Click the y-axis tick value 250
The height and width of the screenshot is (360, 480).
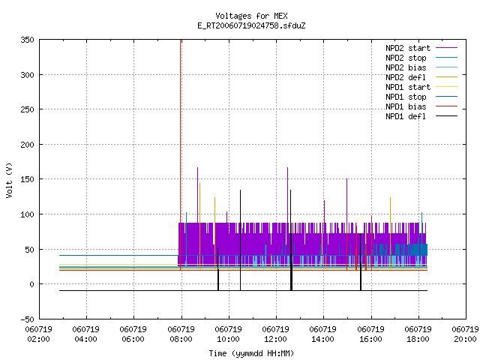(x=27, y=109)
